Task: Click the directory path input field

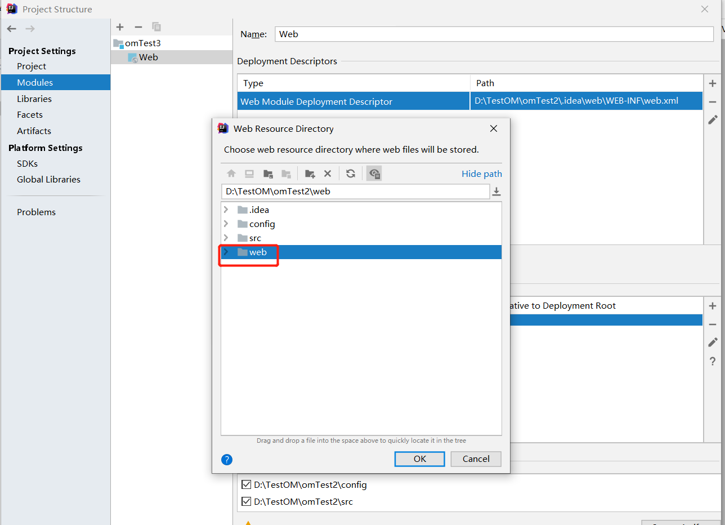Action: 355,191
